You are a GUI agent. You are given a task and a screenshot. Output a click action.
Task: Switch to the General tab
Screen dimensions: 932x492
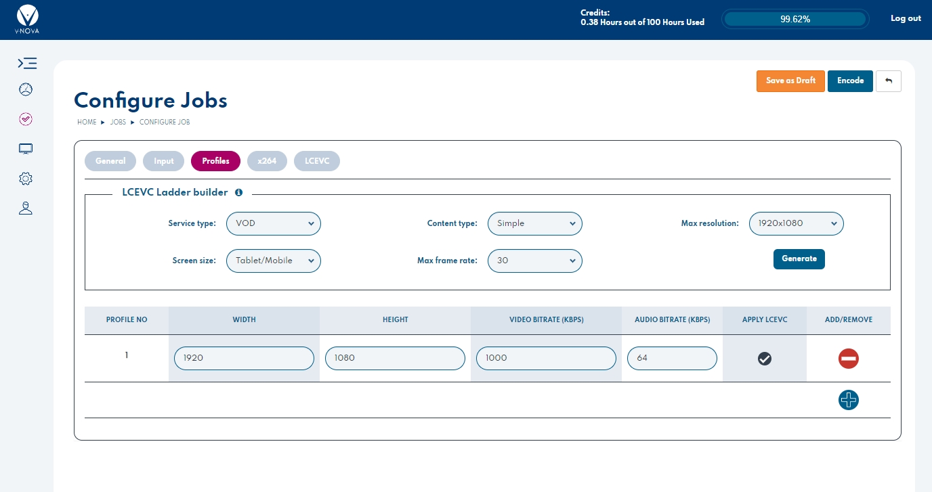click(110, 161)
